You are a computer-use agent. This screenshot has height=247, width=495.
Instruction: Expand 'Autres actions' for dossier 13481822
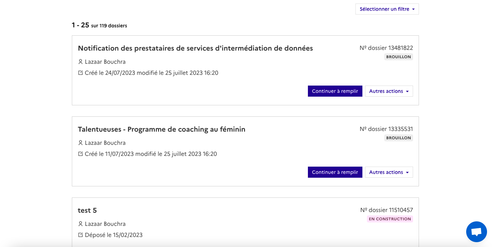pos(389,91)
